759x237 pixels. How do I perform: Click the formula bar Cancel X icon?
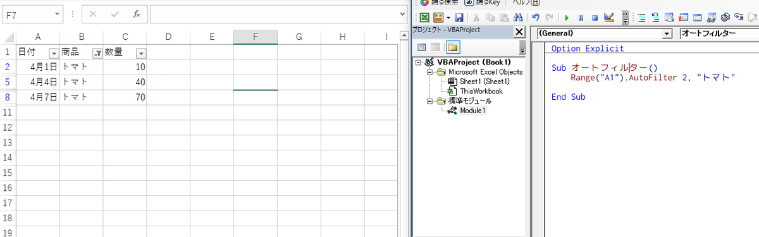[x=94, y=13]
